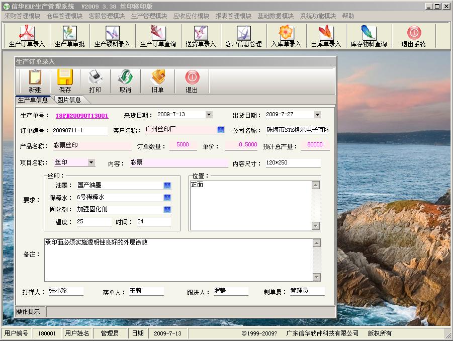Expand the 出货日期 date dropdown
This screenshot has height=341, width=453.
point(317,115)
